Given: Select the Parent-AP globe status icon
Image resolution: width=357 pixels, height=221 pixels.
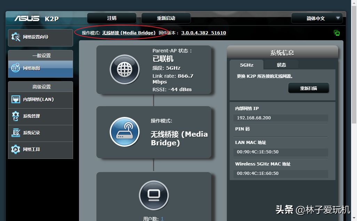Looking at the screenshot, I should pos(125,70).
